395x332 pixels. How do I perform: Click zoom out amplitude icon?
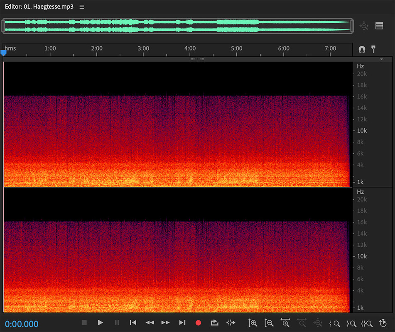(269, 323)
